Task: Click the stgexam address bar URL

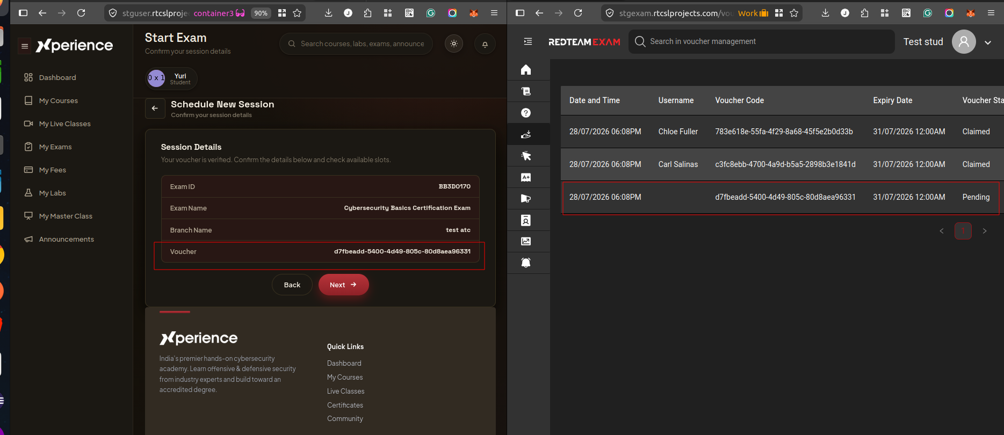Action: tap(676, 13)
